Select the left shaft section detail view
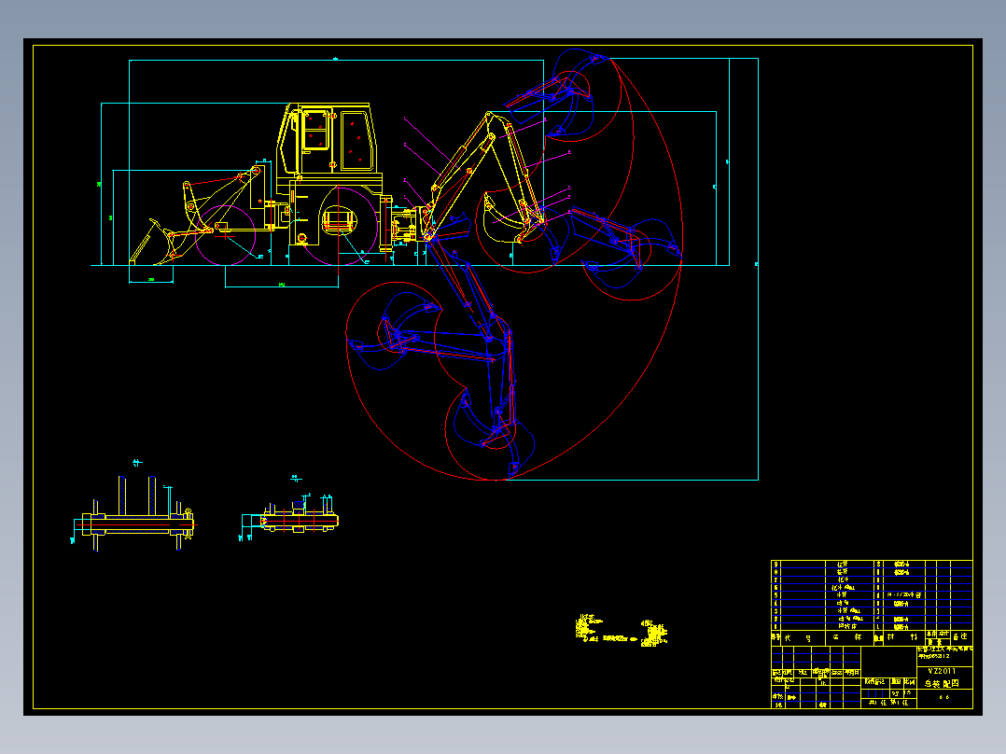Screen dimensions: 1006x754 (133, 514)
